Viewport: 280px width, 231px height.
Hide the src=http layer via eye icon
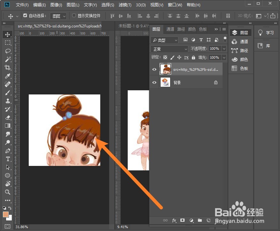pos(154,69)
